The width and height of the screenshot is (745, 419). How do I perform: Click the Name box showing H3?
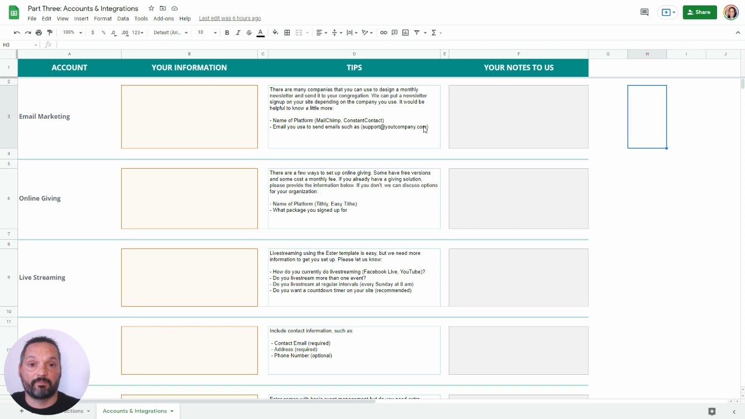(20, 45)
